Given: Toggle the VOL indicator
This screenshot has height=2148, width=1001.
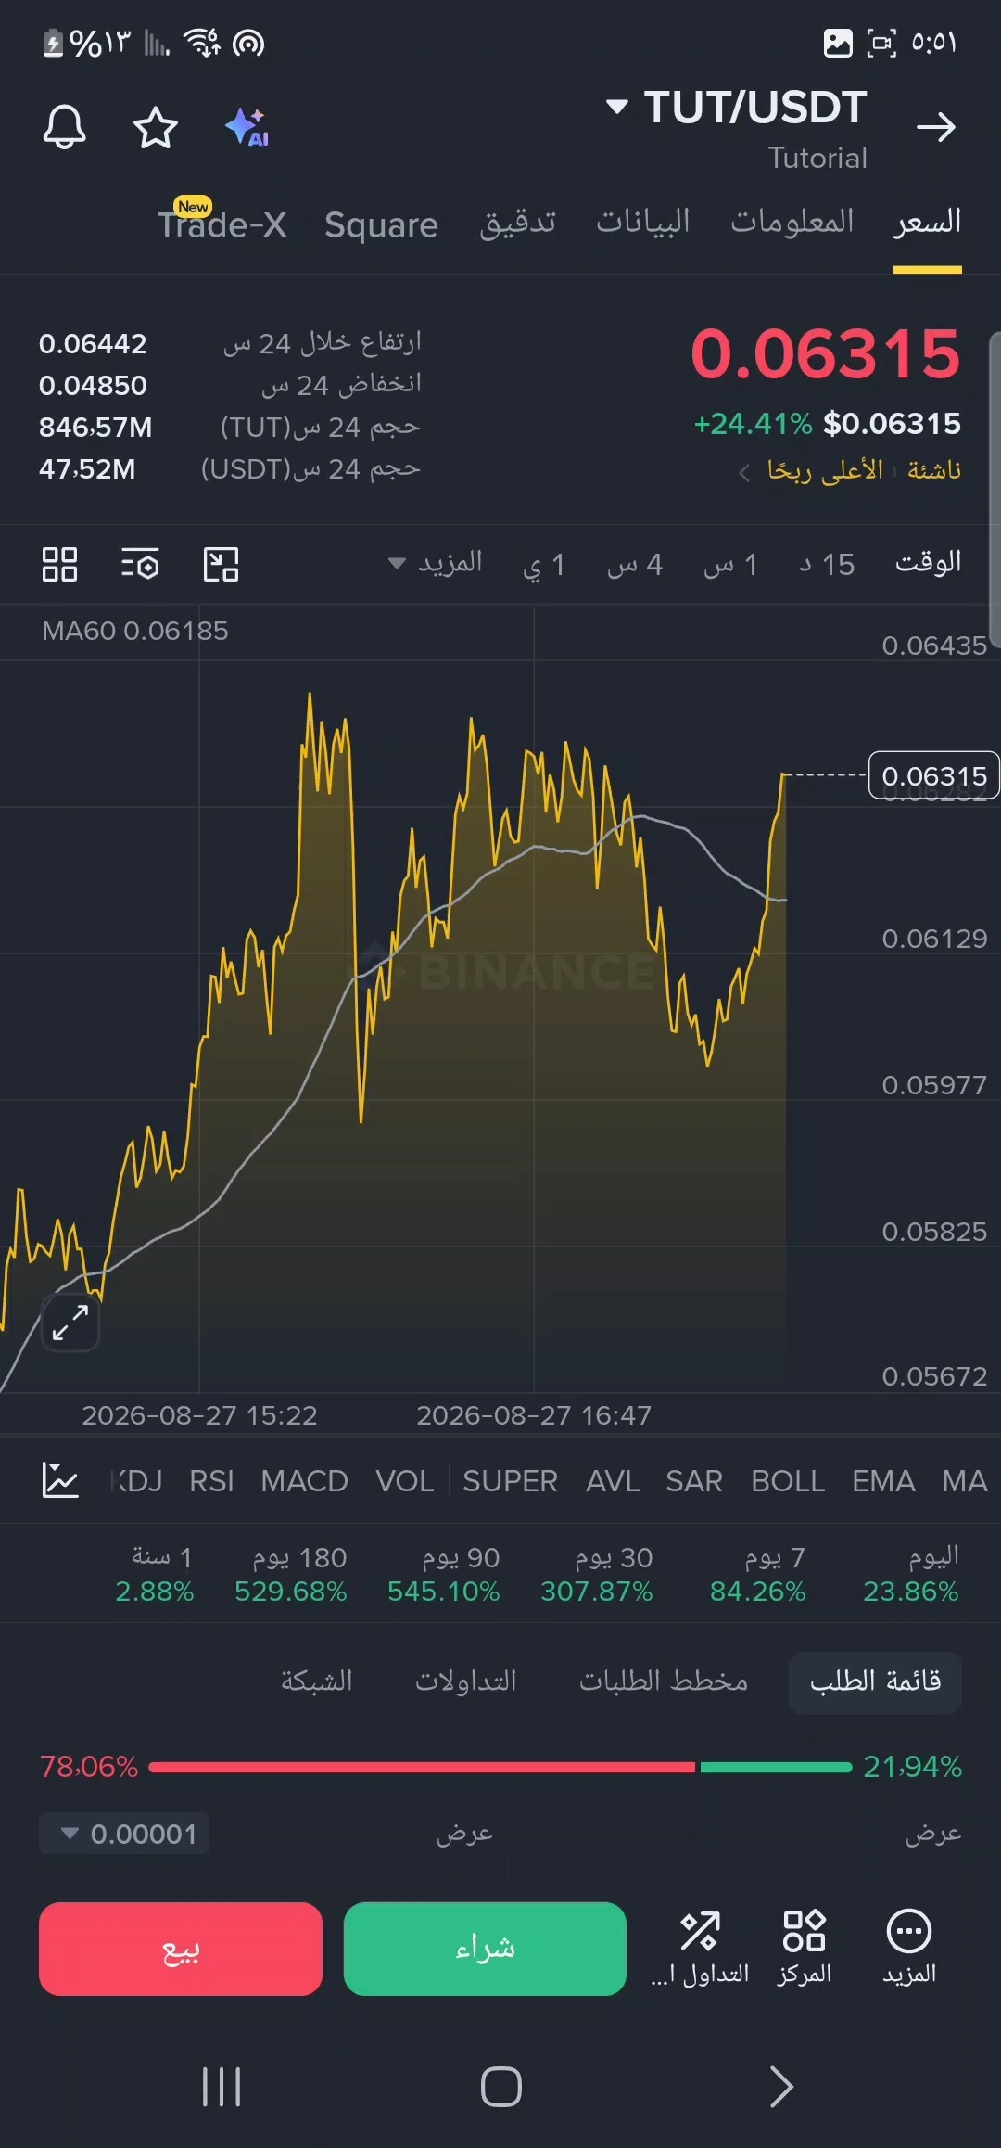Looking at the screenshot, I should 404,1481.
